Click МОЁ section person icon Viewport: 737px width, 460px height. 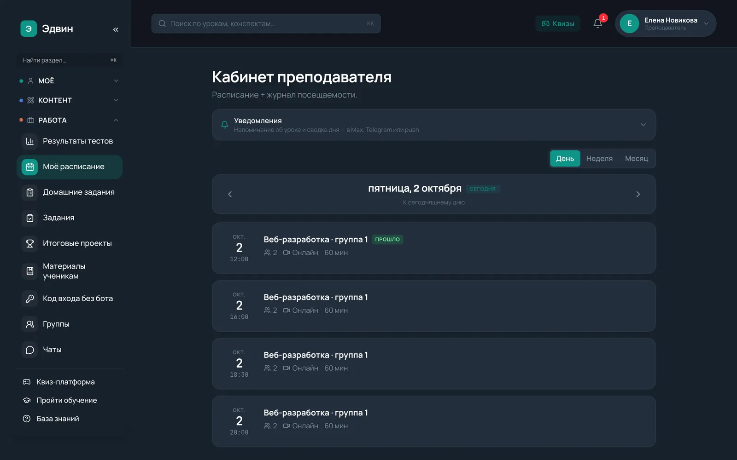tap(31, 81)
